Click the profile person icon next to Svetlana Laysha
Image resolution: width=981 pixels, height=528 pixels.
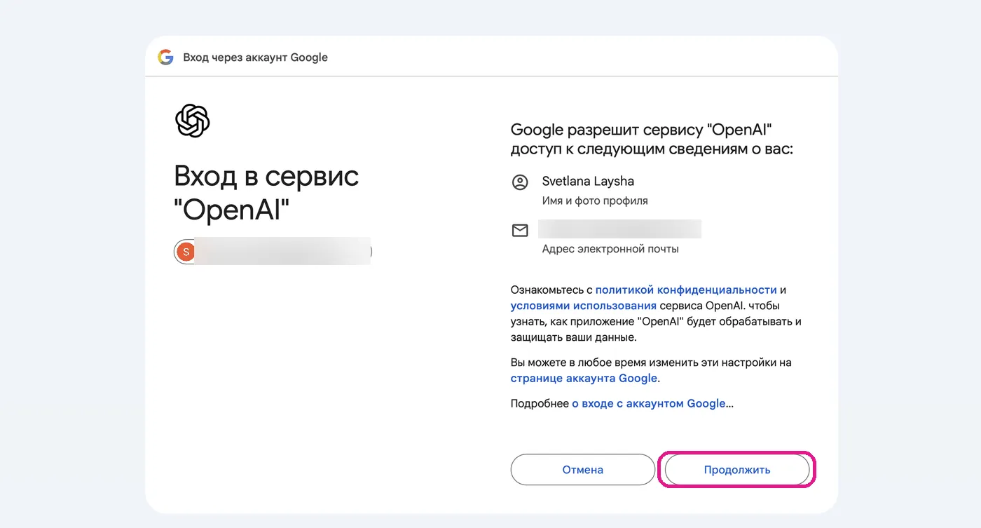520,182
